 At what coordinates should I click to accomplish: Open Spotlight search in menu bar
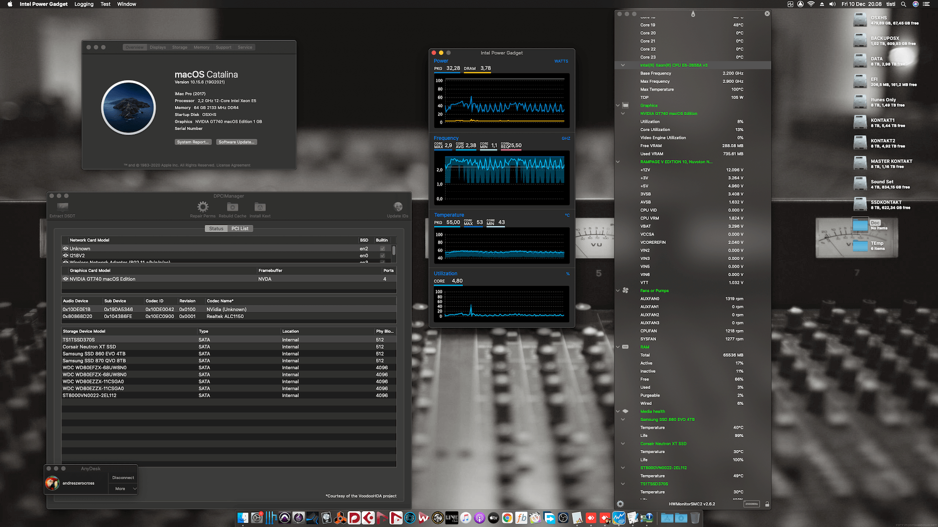903,4
